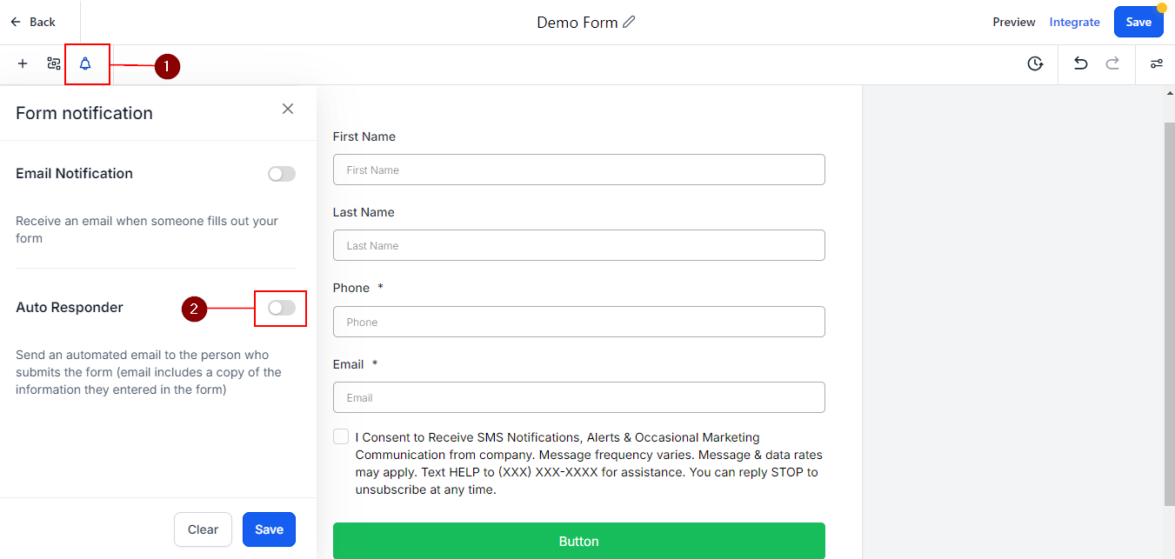Close the Form notification panel

288,109
